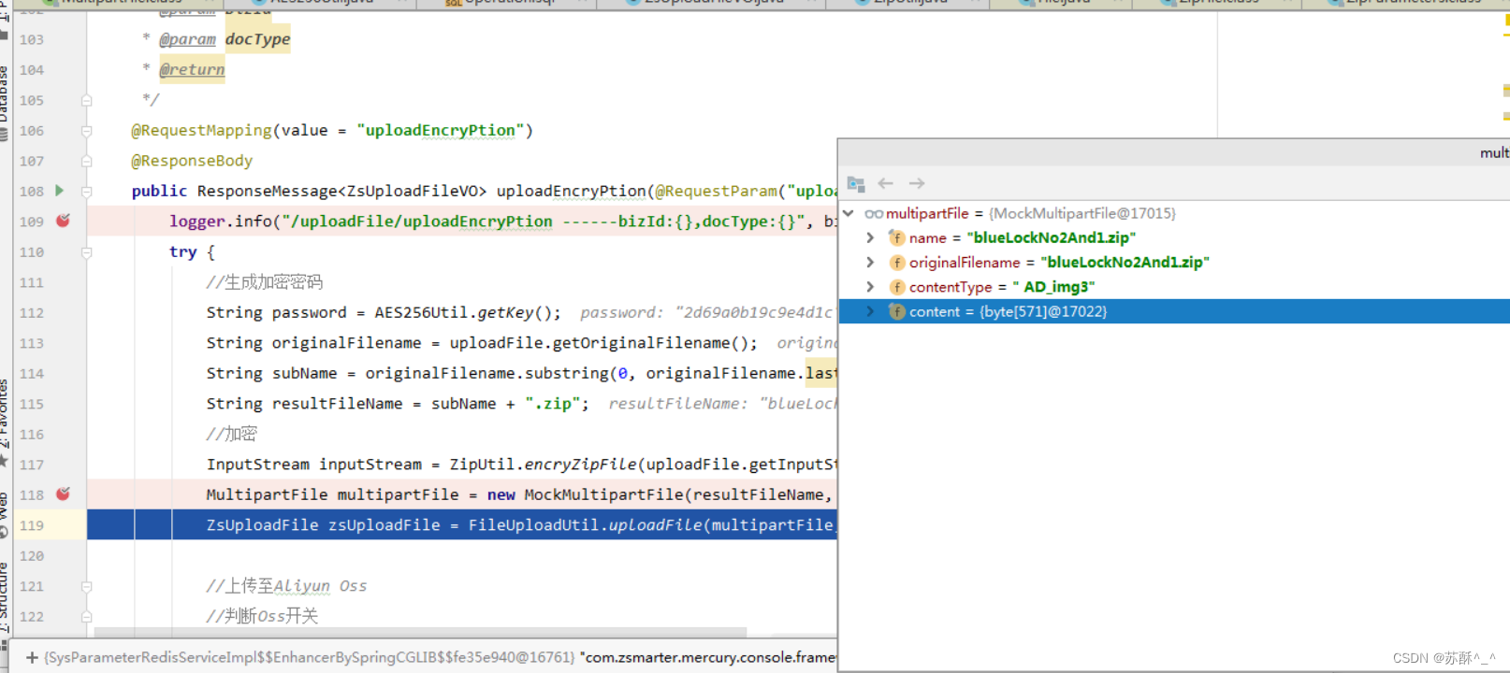Select the "blueLockNo2And1.zip" name value
This screenshot has height=673, width=1510.
tap(1051, 237)
